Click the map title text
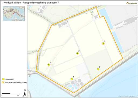Screen dimensions: 138x98 [x=31, y=3]
